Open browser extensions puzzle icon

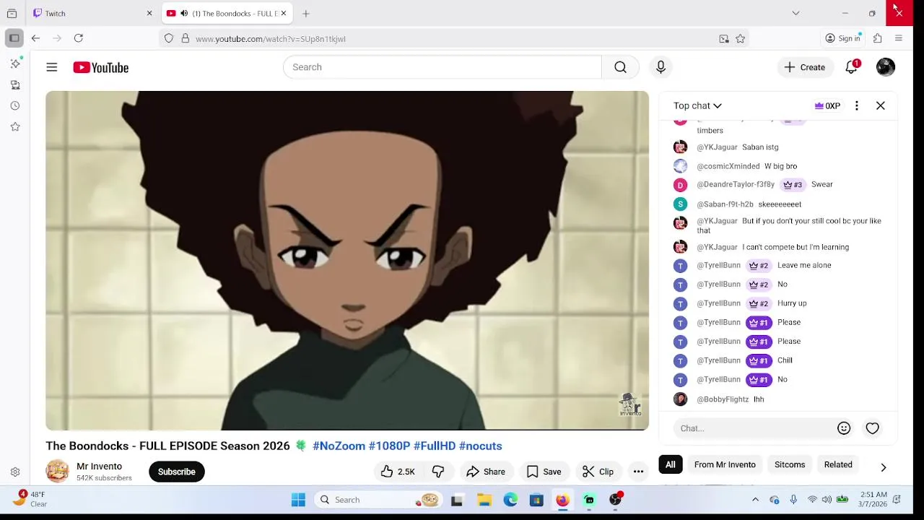click(x=878, y=38)
